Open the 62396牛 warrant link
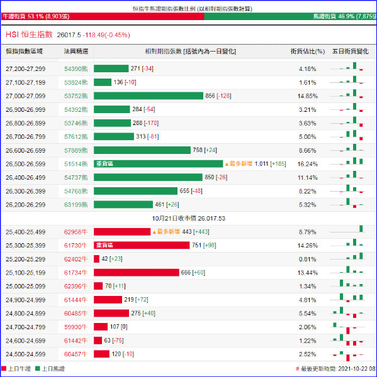The height and width of the screenshot is (377, 377). (76, 287)
